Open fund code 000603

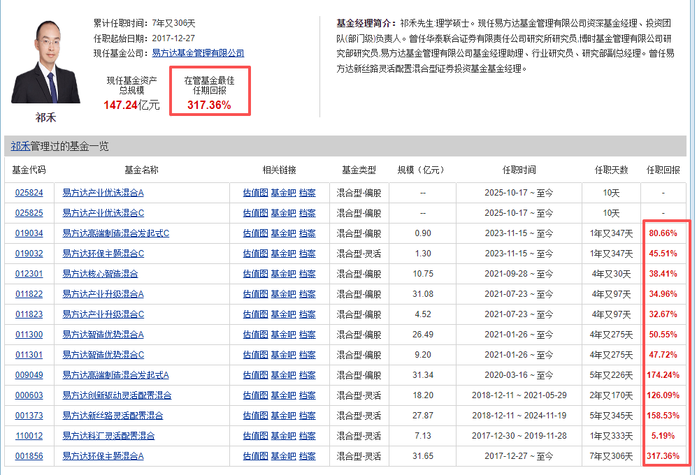[29, 395]
